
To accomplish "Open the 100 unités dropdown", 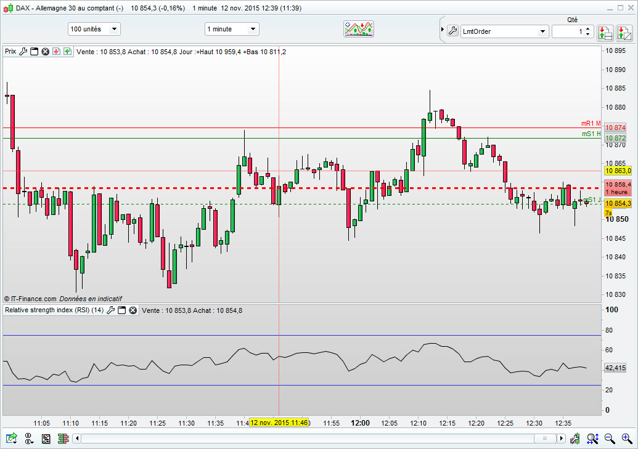I will 94,29.
